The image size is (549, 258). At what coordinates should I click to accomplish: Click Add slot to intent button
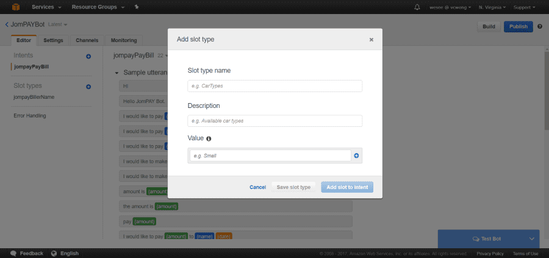tap(347, 187)
